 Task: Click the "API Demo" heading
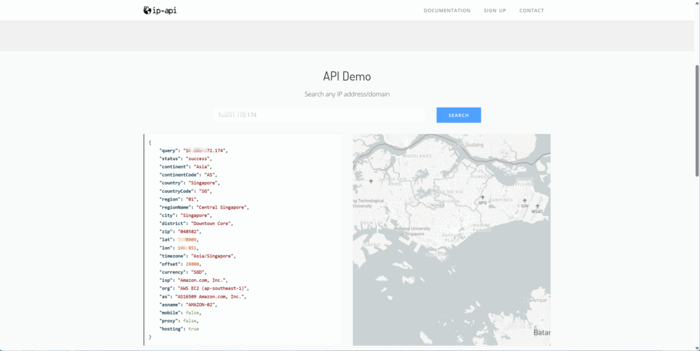click(x=347, y=77)
